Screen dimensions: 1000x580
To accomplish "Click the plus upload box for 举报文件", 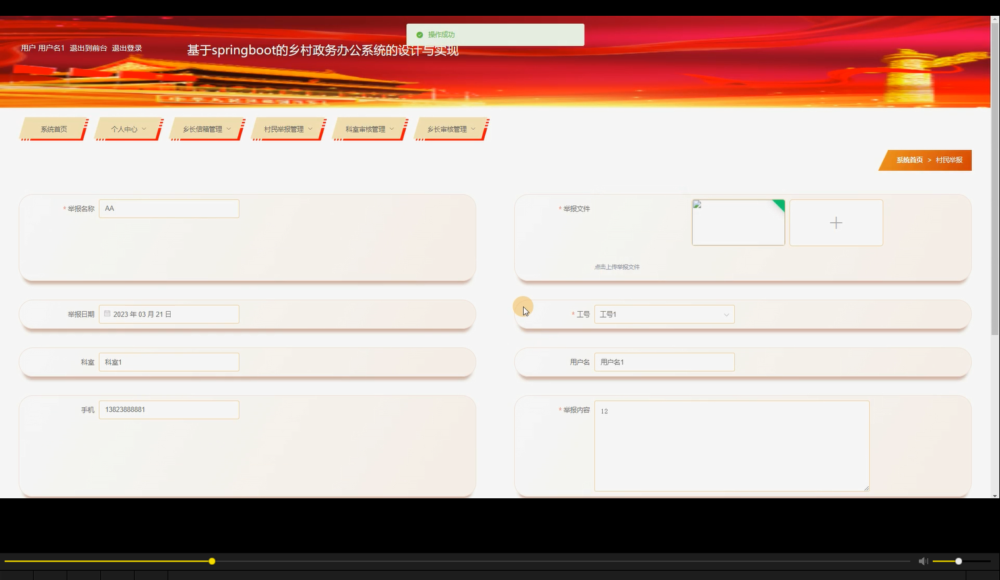I will pos(836,223).
